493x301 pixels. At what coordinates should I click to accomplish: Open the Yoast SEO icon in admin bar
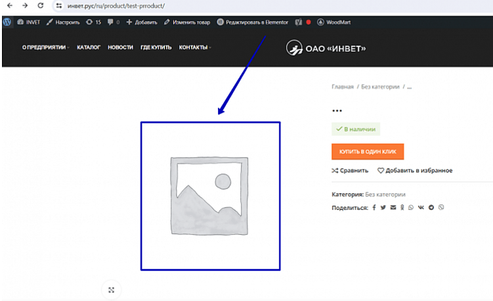click(299, 22)
